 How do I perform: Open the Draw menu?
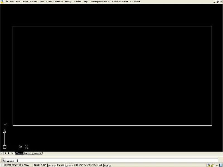point(49,2)
